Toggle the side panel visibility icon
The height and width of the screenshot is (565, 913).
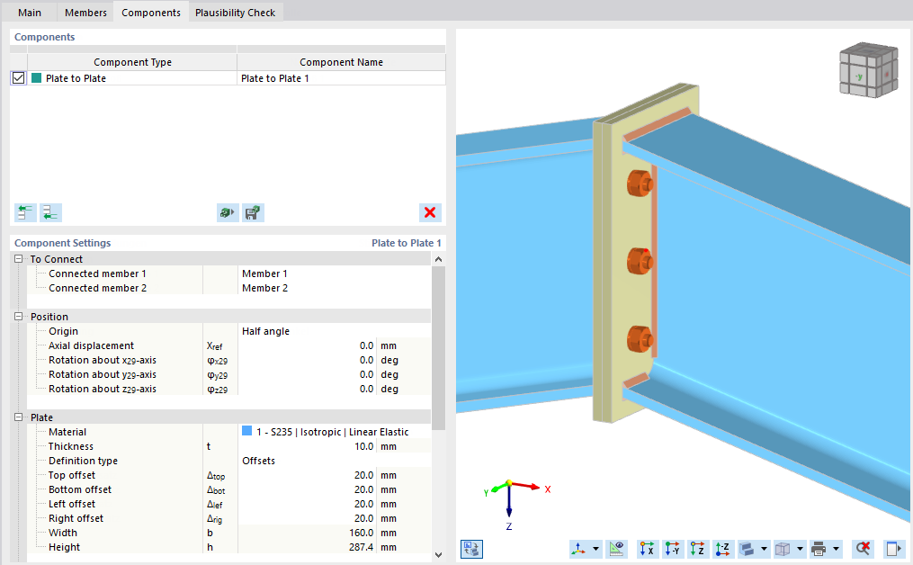click(x=893, y=548)
